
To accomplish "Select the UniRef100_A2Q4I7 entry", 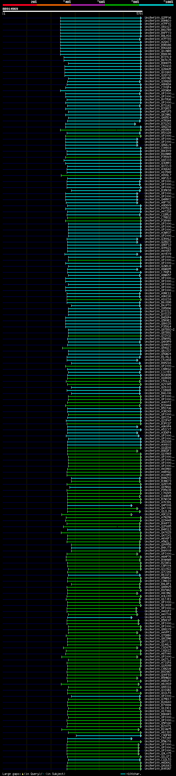I will 158,42.
